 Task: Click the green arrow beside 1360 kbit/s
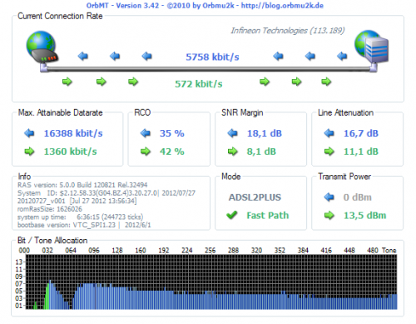[x=29, y=152]
